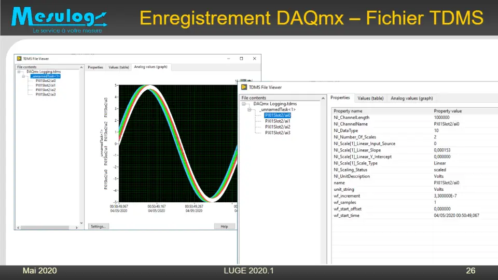
Task: Open Analog values (graph) tab in front window
Action: coord(411,99)
